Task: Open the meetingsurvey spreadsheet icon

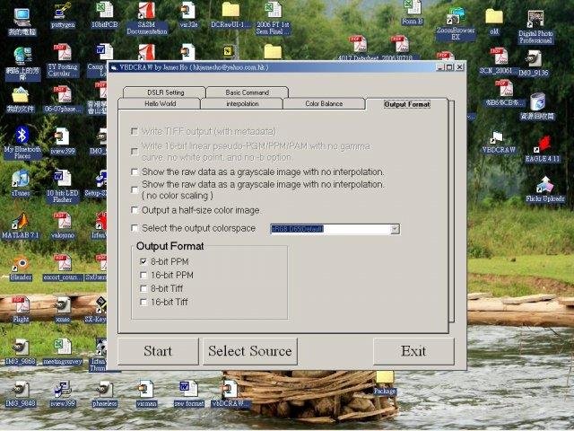Action: [x=62, y=352]
